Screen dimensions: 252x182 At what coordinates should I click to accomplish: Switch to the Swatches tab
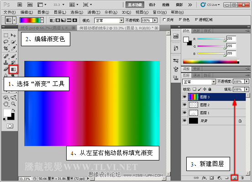pyautogui.click(x=197, y=31)
